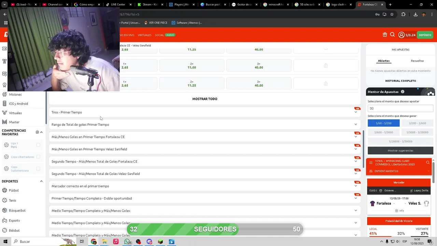Screen dimensions: 437x246
Task: Select the Esports gamepad icon
Action: pos(5,220)
